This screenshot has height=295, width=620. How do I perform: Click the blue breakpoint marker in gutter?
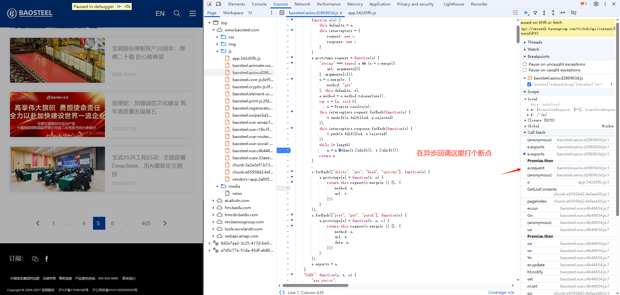pos(284,150)
